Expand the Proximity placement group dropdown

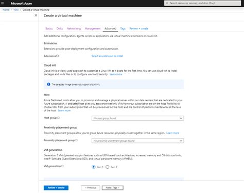tap(137, 141)
